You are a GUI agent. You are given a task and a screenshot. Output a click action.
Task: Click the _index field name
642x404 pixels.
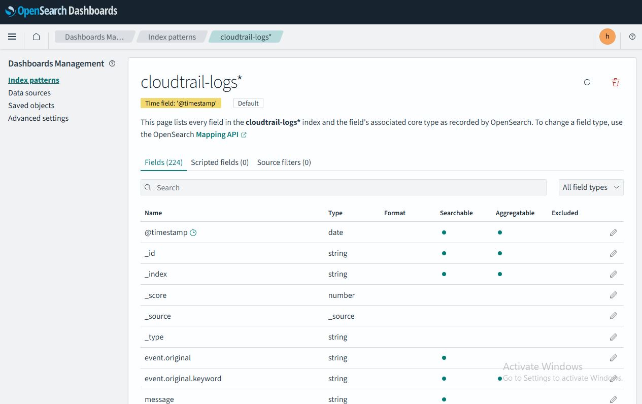pos(156,274)
